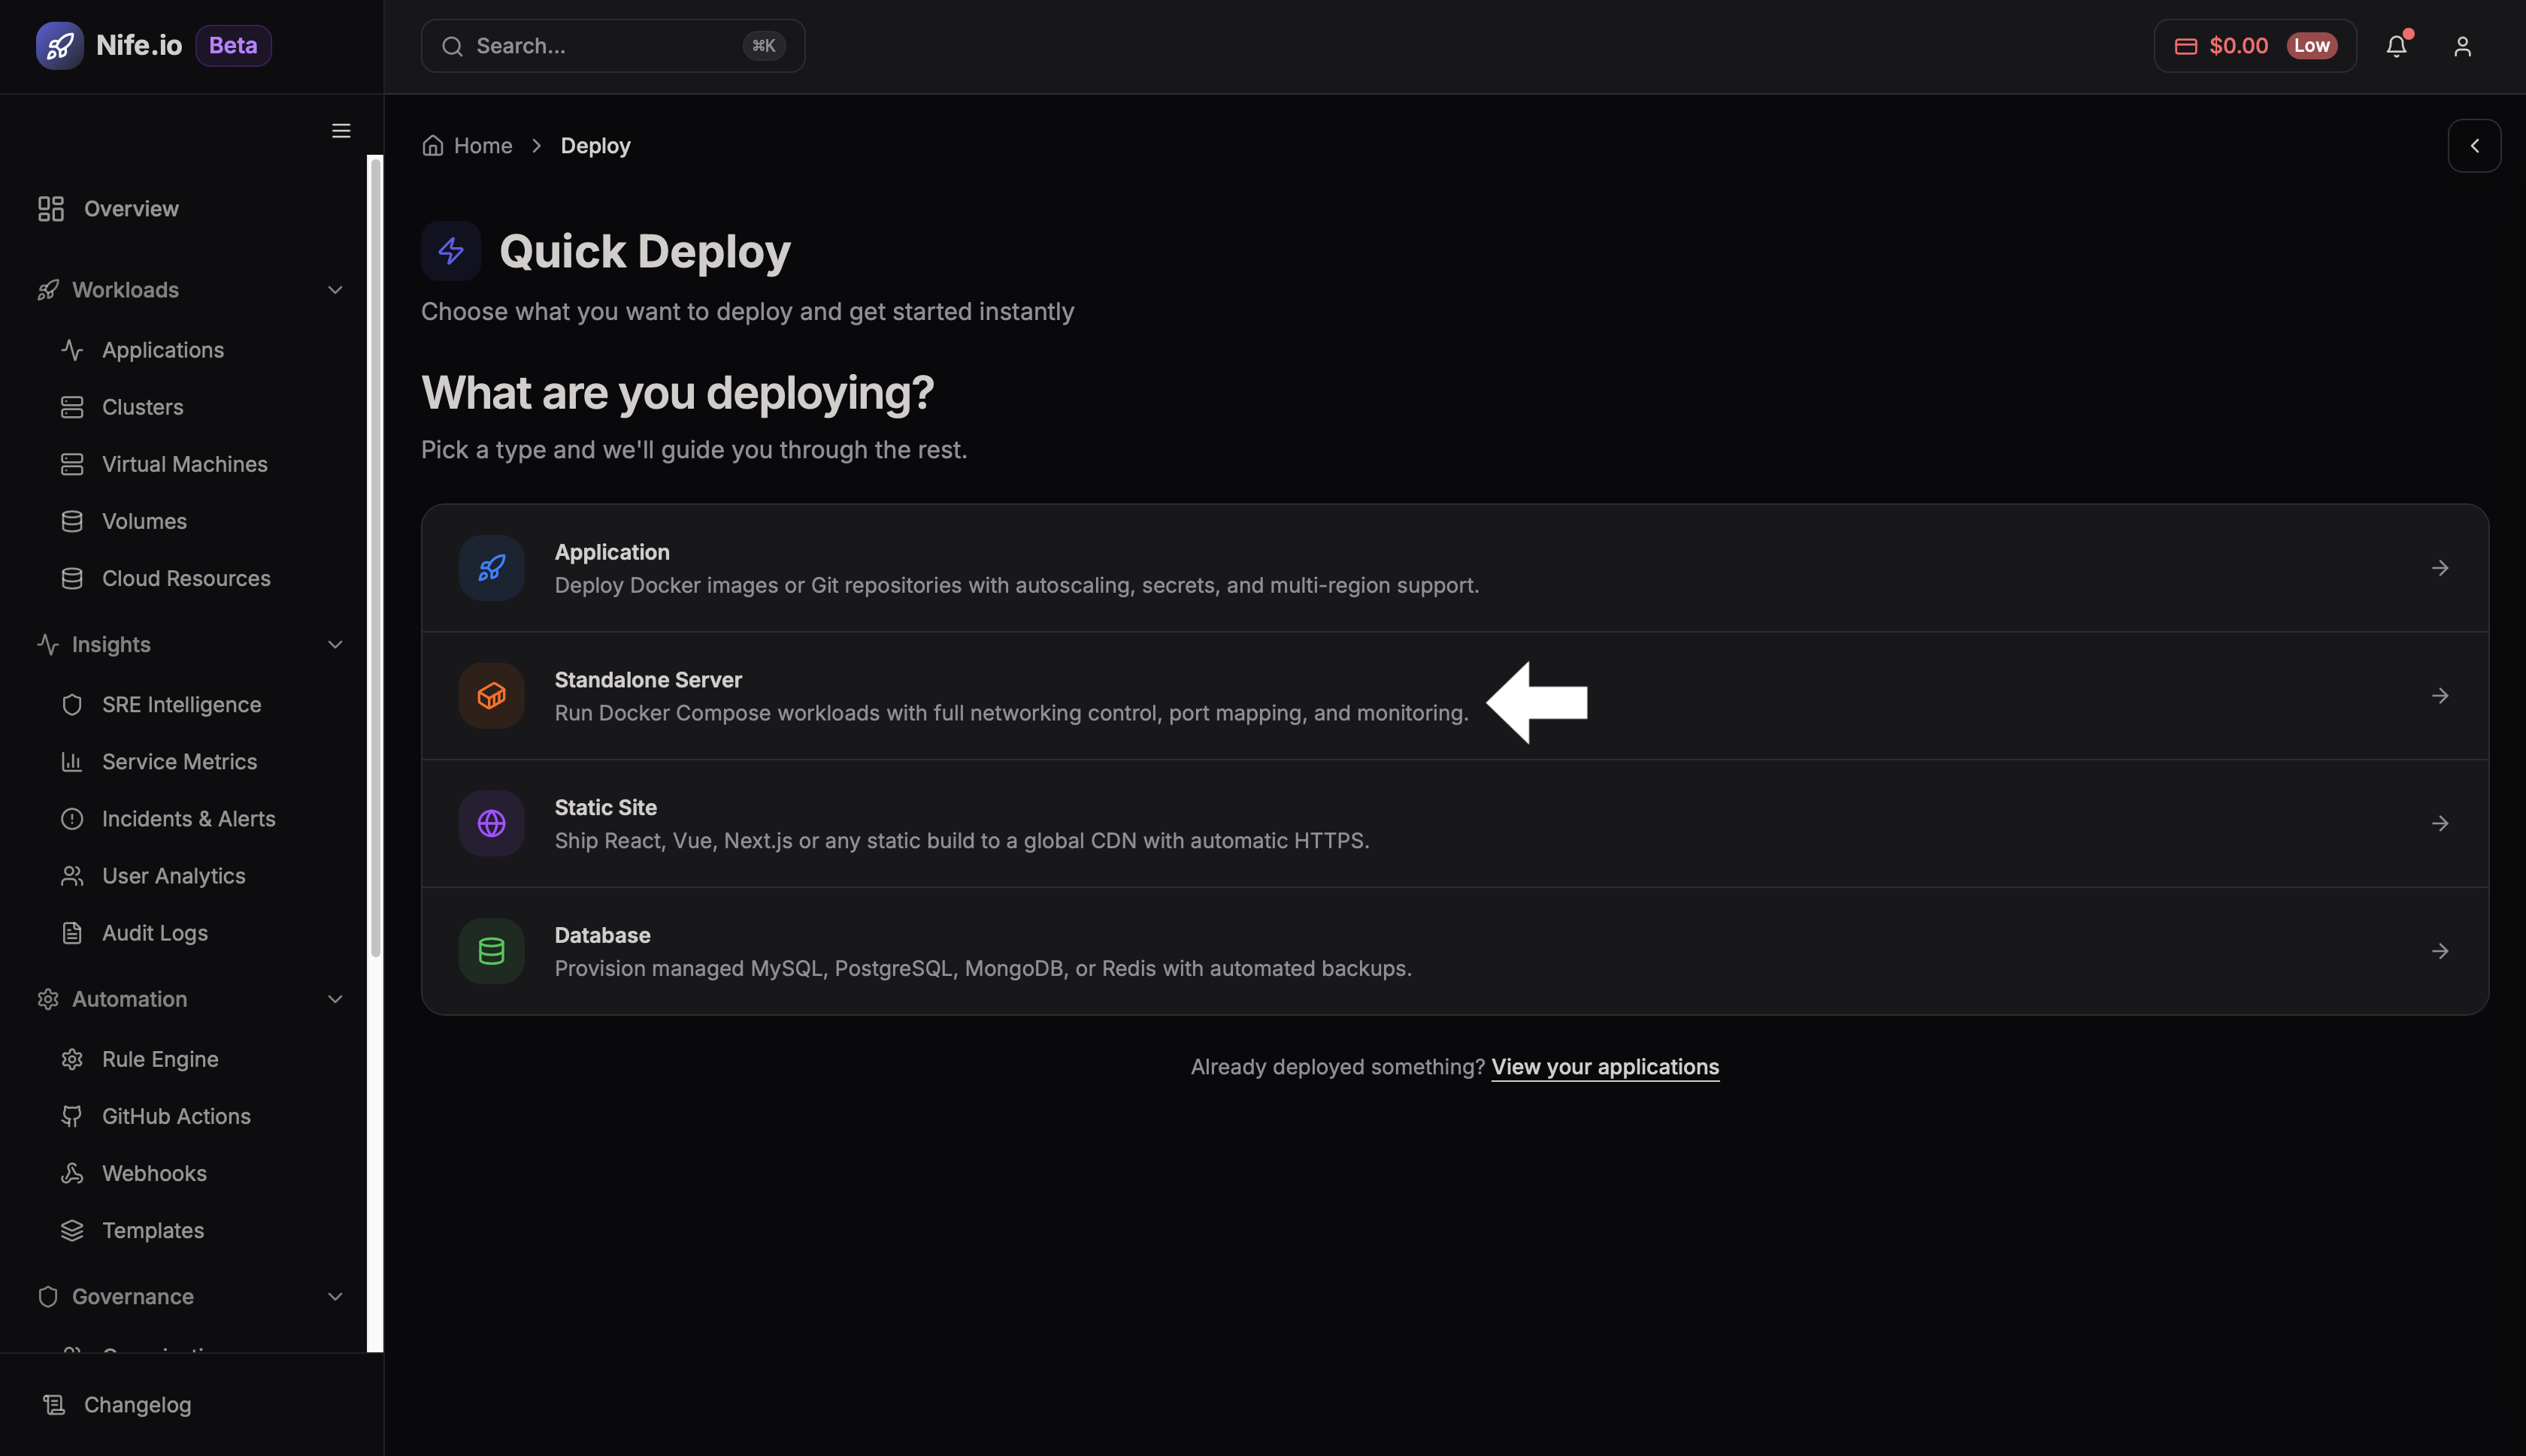Open the user account icon
The height and width of the screenshot is (1456, 2526).
click(2462, 46)
